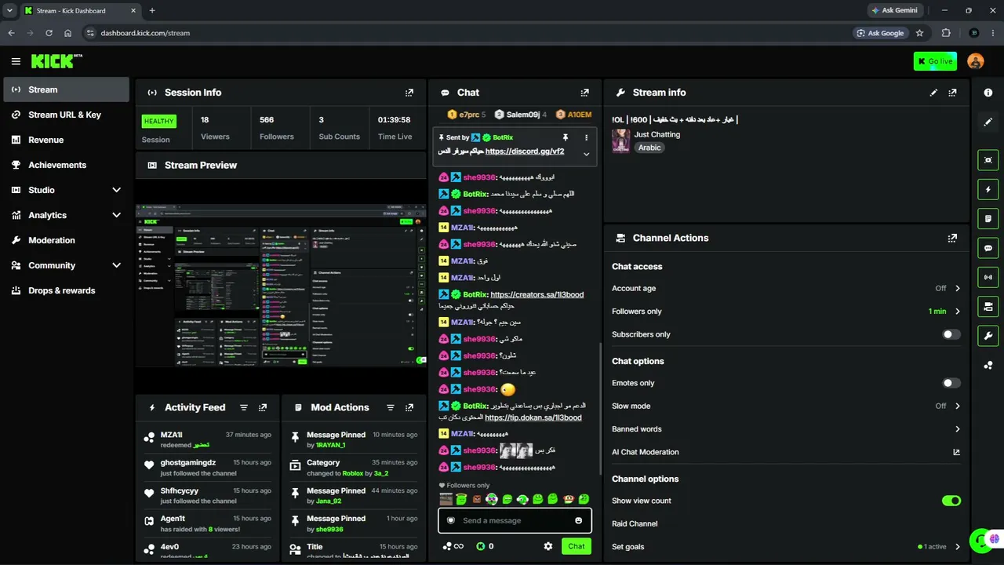Open the creators.sa link in chat

537,294
